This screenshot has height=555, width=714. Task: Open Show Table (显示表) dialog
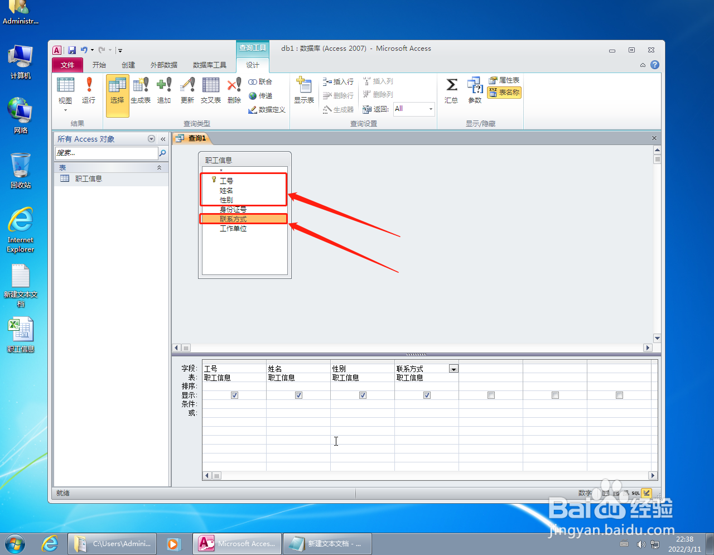tap(304, 90)
